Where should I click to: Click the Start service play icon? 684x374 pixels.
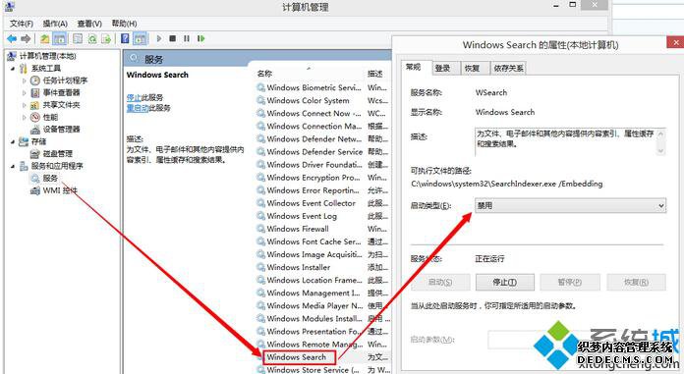(159, 39)
